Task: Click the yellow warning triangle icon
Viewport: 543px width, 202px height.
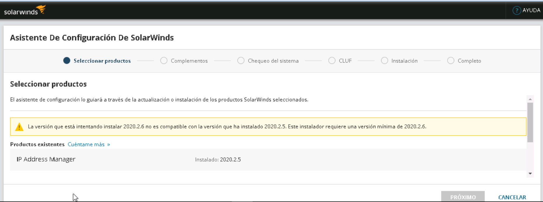Action: pyautogui.click(x=19, y=127)
